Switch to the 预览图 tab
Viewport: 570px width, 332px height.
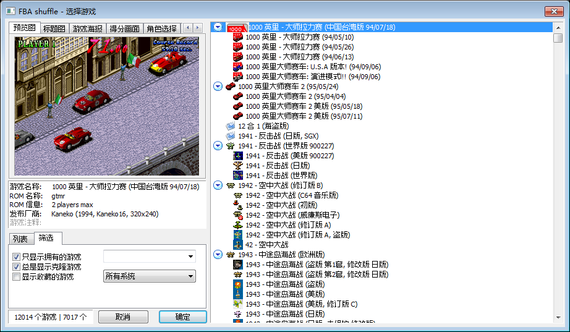(x=24, y=28)
